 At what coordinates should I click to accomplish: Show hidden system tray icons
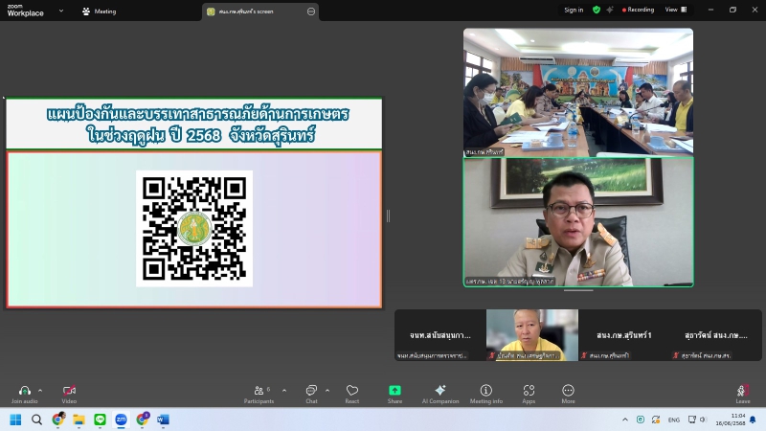pos(625,420)
